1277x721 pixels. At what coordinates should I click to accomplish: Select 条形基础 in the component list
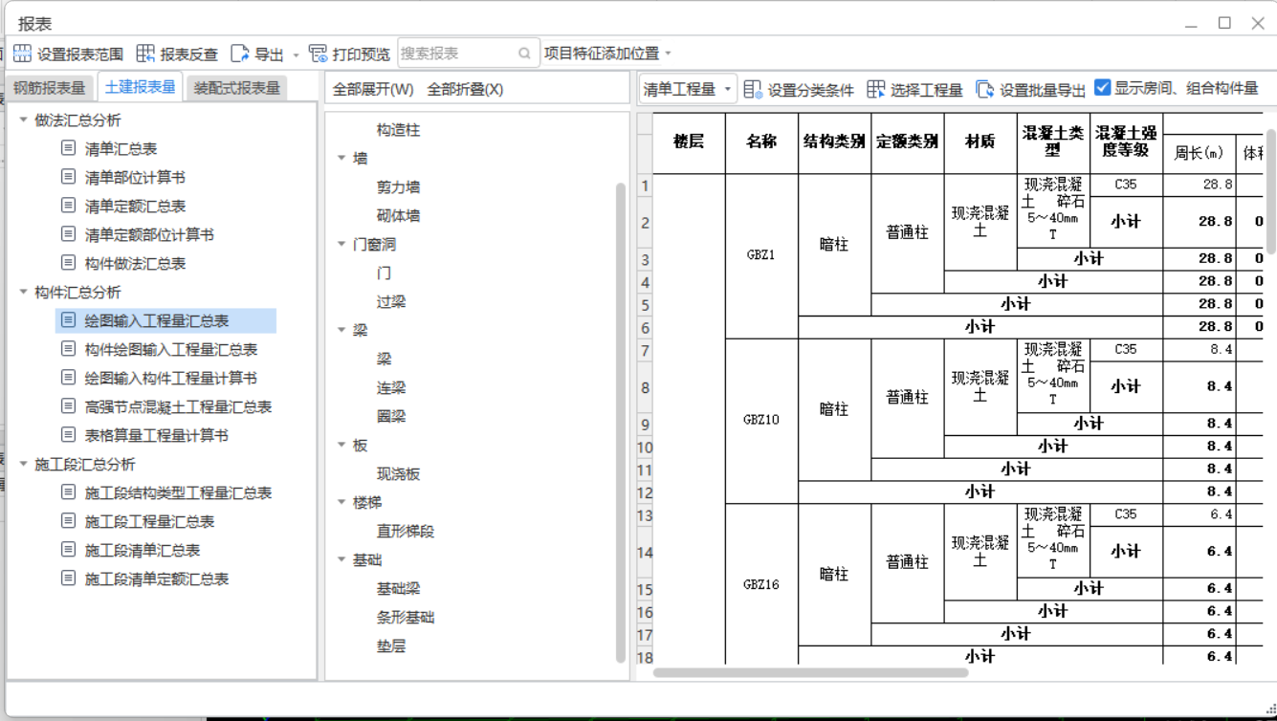(x=406, y=618)
